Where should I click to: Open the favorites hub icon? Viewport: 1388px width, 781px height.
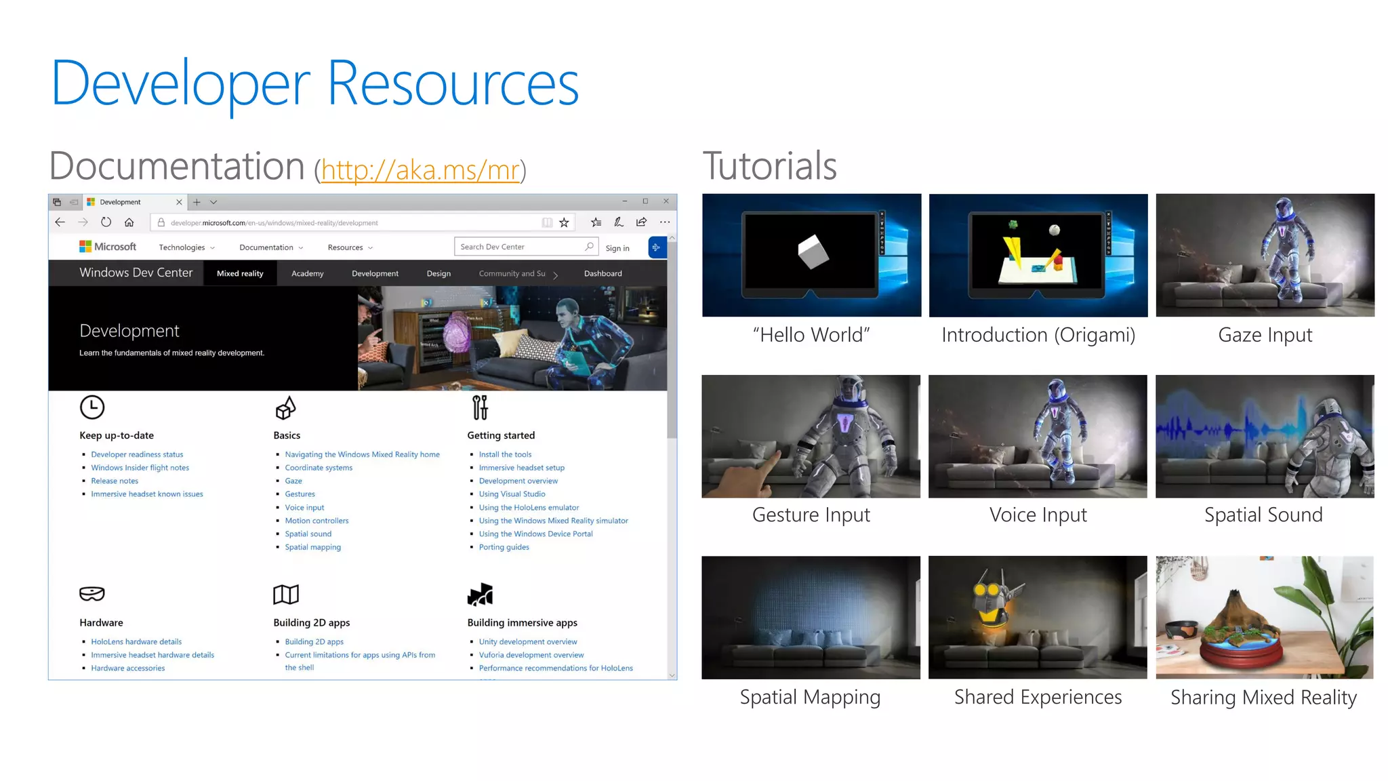596,222
